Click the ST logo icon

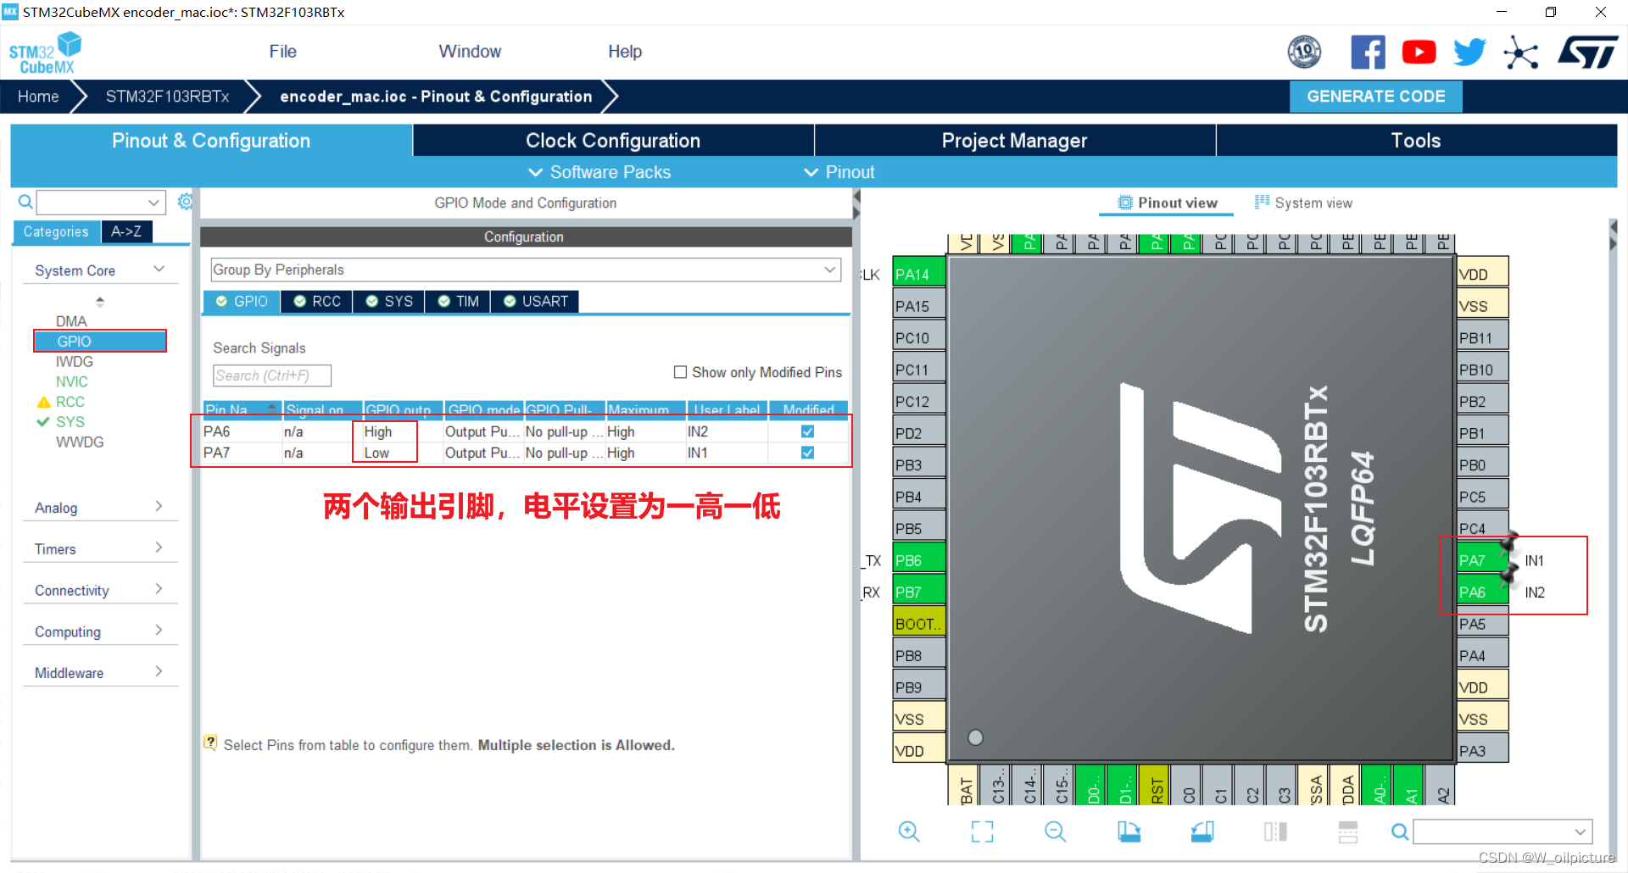pyautogui.click(x=1588, y=53)
